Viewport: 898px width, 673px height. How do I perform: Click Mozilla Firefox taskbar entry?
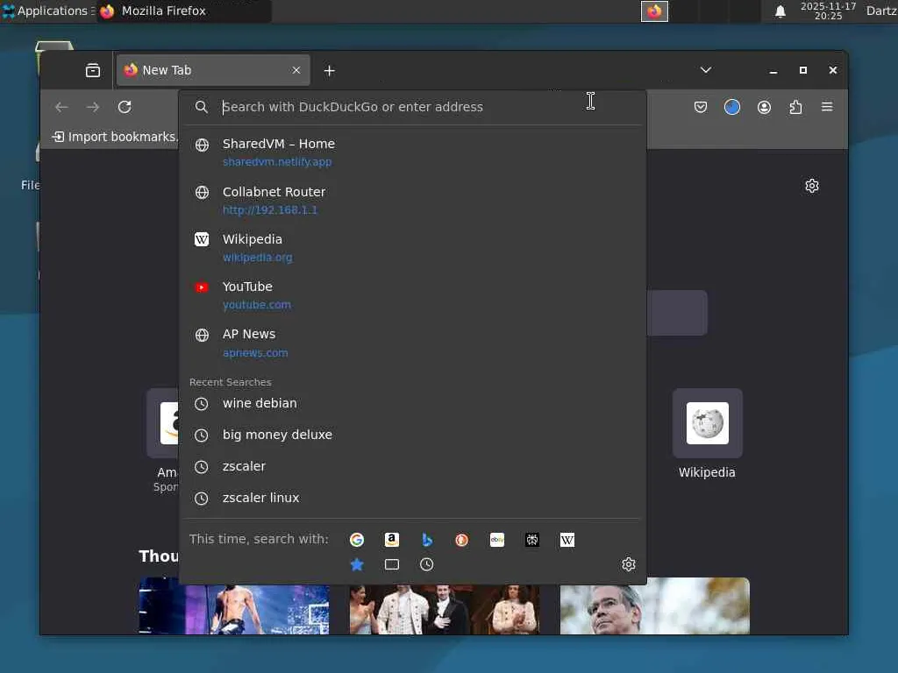[184, 11]
